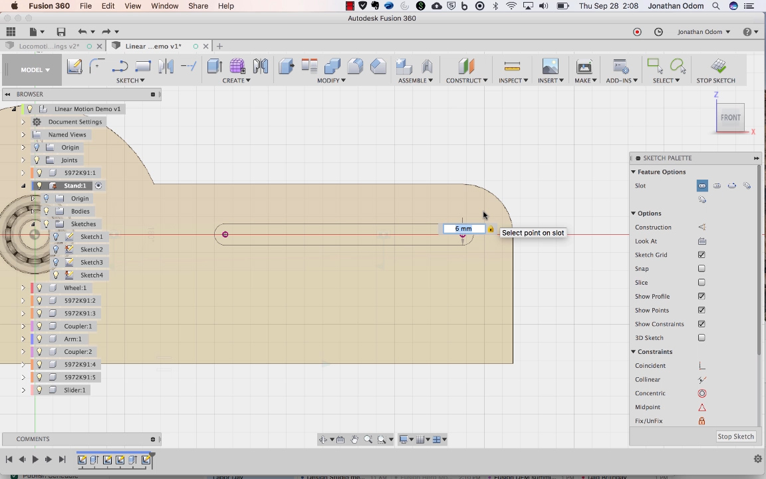Switch to the Locomoti...ings v2 tab

coord(49,46)
